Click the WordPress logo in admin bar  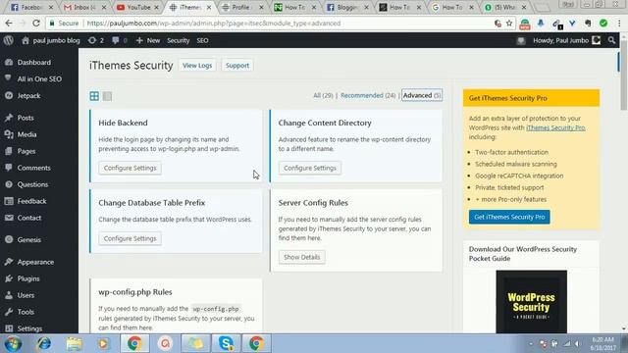(9, 40)
